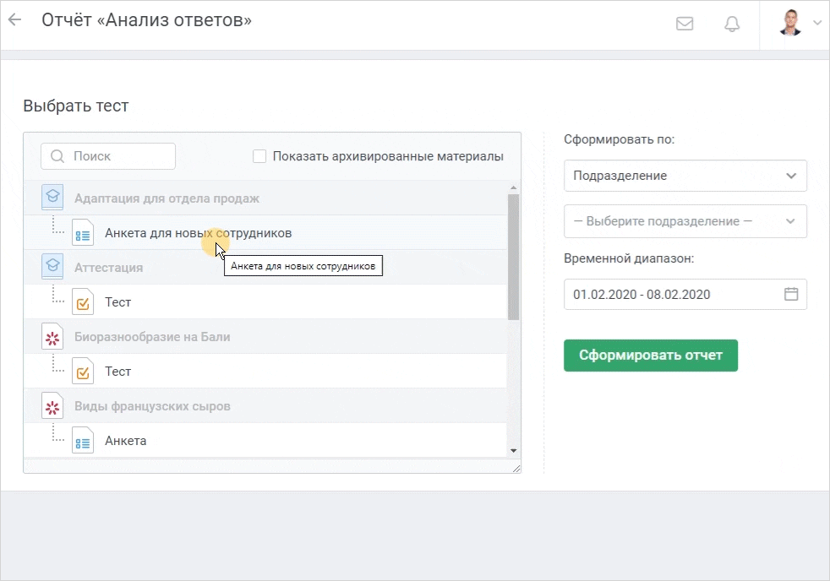Focus the Поиск search field
The height and width of the screenshot is (581, 830).
click(x=108, y=156)
